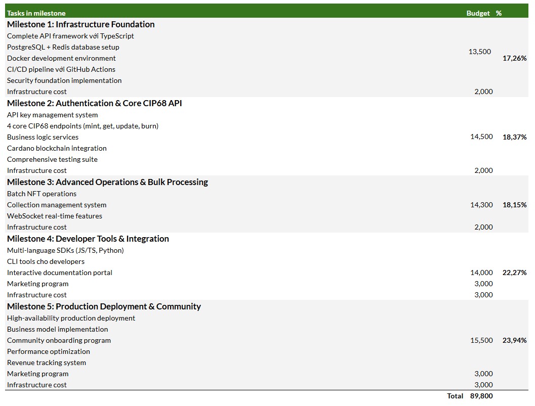Click the 23,94% percentage cell
Screen dimensions: 535x406
pos(515,341)
